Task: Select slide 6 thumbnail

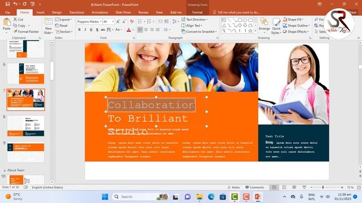Action: tap(25, 74)
